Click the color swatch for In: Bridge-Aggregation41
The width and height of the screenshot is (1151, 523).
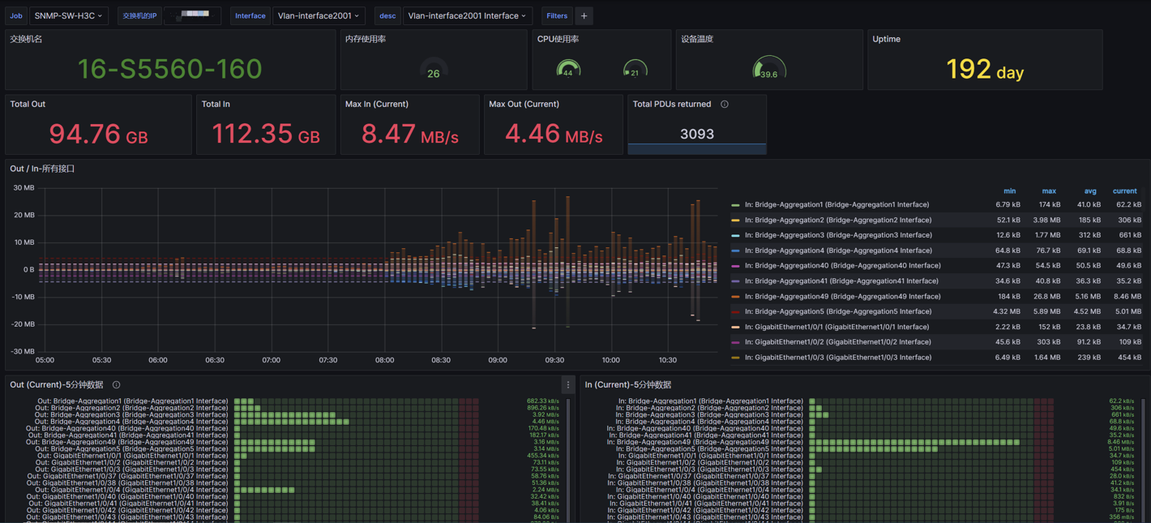point(735,281)
